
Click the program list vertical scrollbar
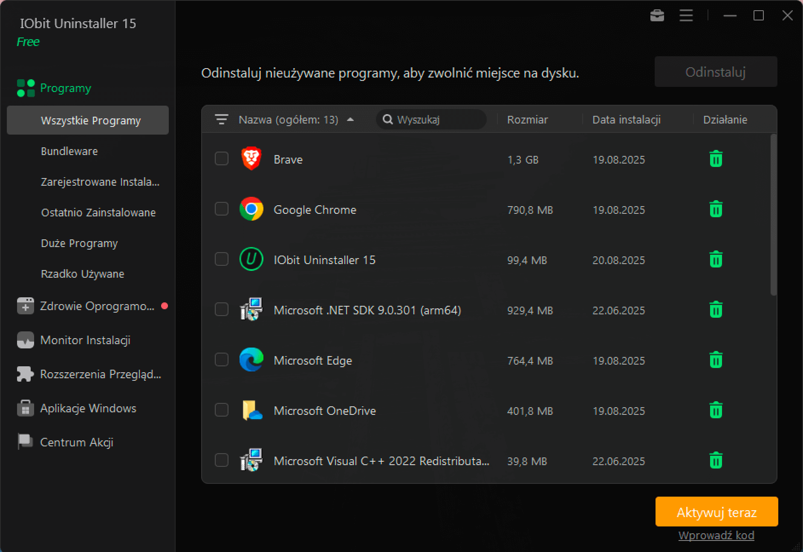pos(773,215)
